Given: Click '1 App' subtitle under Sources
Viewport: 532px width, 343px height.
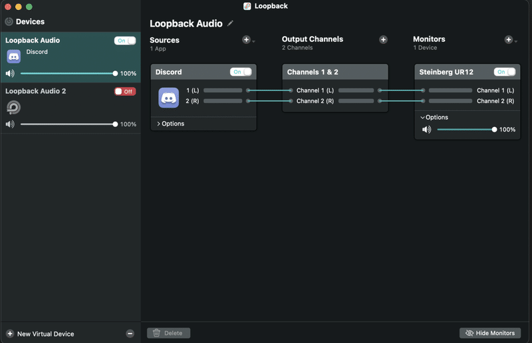Looking at the screenshot, I should pos(158,49).
